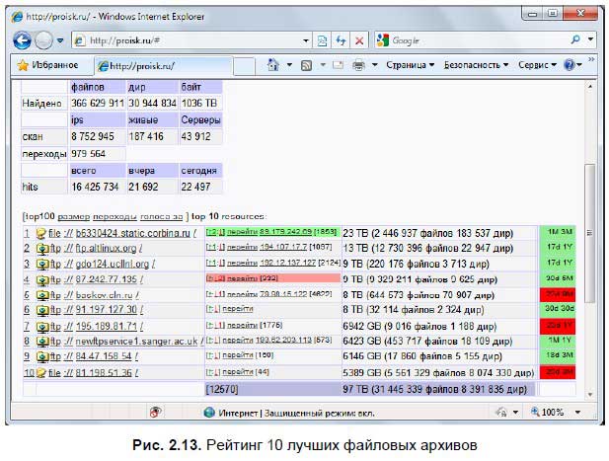Open the Сервис menu
The image size is (609, 461).
[x=537, y=65]
